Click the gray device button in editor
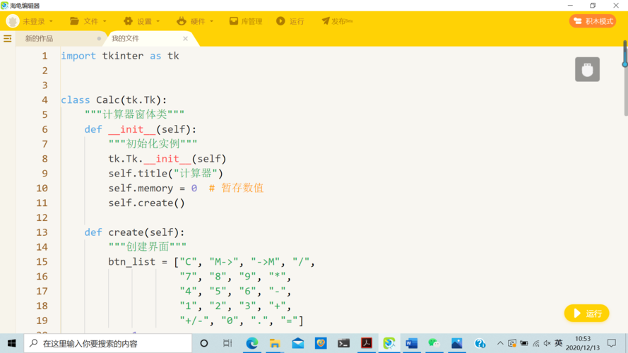628x353 pixels. (x=587, y=69)
